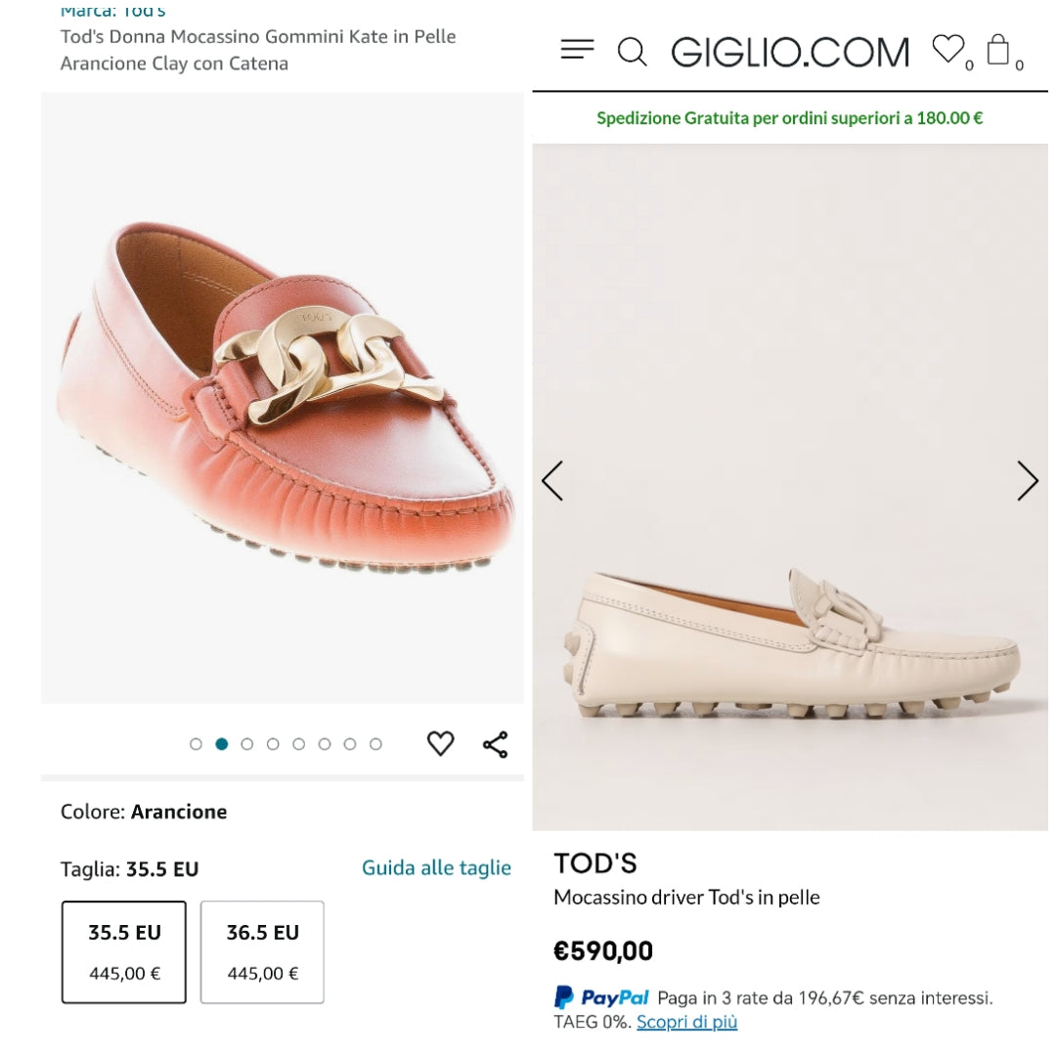Select size 36.5 EU option
1056x1056 pixels.
262,951
